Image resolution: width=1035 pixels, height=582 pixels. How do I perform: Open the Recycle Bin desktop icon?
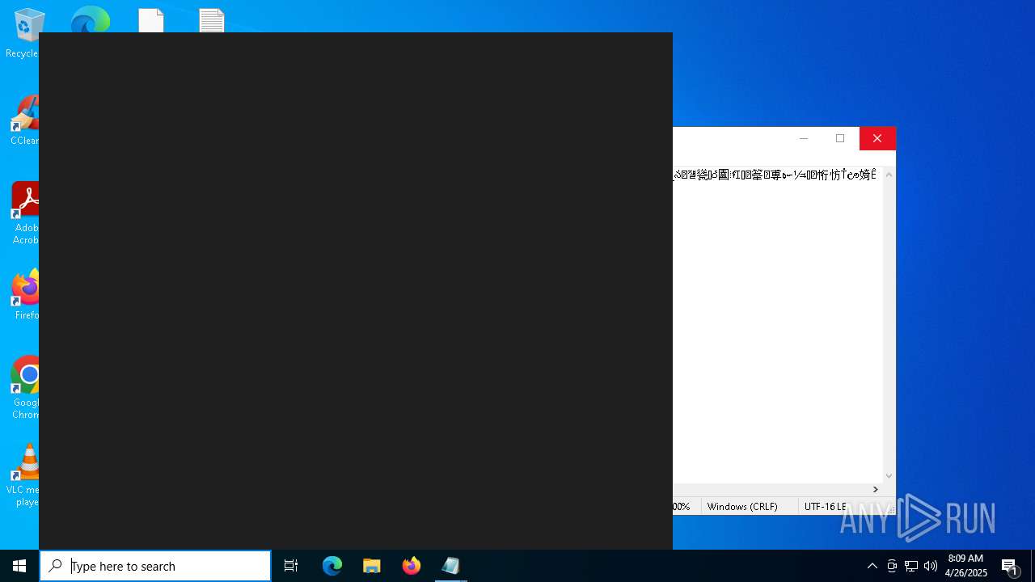26,32
